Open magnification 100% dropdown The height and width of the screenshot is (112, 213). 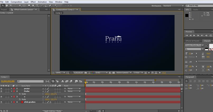tap(60, 73)
